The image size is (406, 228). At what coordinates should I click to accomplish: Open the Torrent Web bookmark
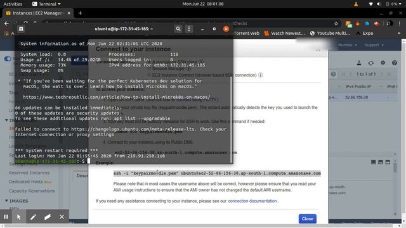(x=246, y=33)
